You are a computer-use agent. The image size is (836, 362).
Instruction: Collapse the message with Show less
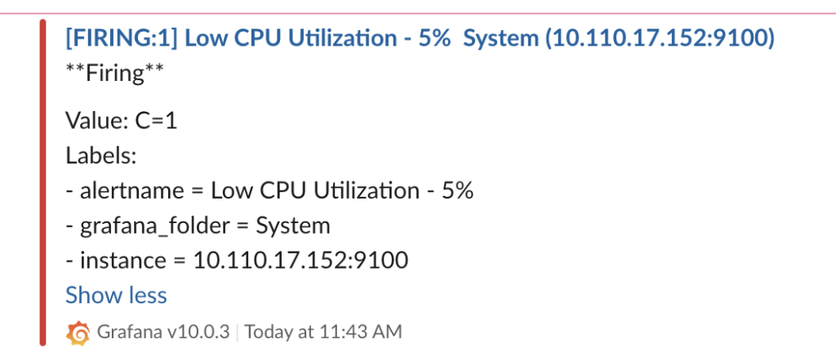[116, 295]
